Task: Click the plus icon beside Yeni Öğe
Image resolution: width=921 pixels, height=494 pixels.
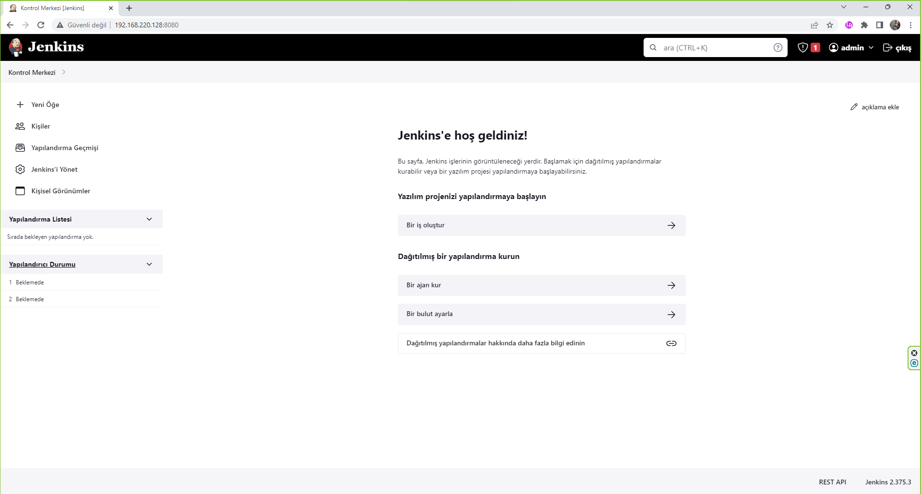Action: [x=20, y=105]
